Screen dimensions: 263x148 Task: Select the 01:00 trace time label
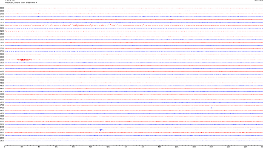point(2,14)
